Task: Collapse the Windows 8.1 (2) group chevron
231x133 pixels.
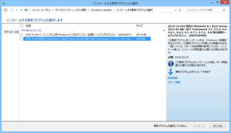Action: 164,30
